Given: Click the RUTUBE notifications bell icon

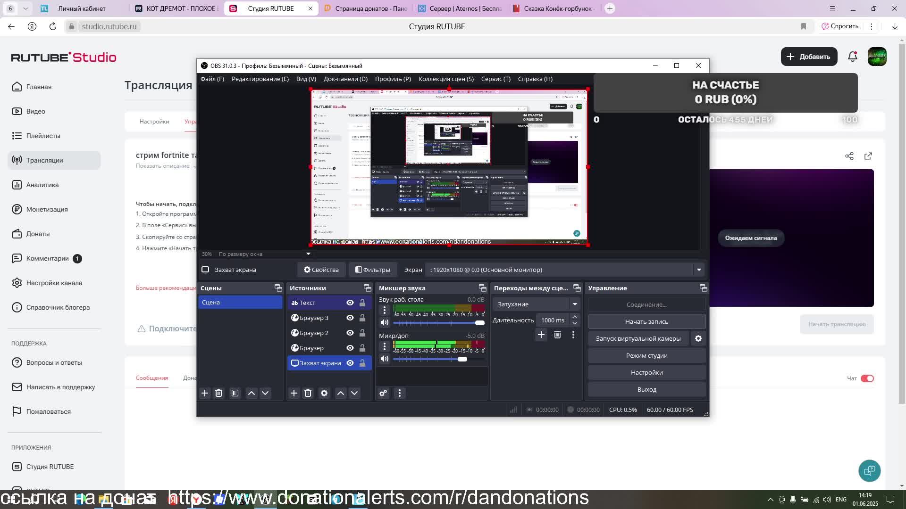Looking at the screenshot, I should pos(852,57).
